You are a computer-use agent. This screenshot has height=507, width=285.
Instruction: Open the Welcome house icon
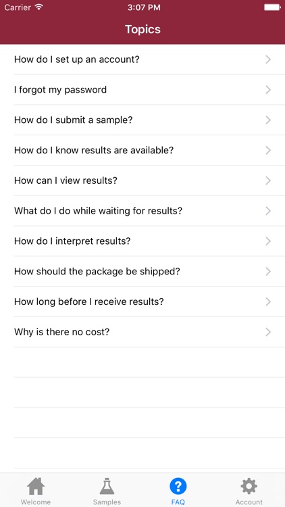36,486
